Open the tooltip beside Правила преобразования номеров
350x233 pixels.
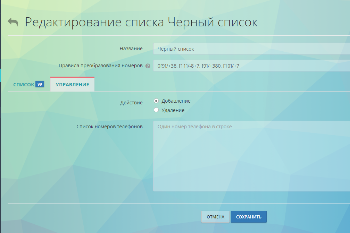[x=149, y=66]
